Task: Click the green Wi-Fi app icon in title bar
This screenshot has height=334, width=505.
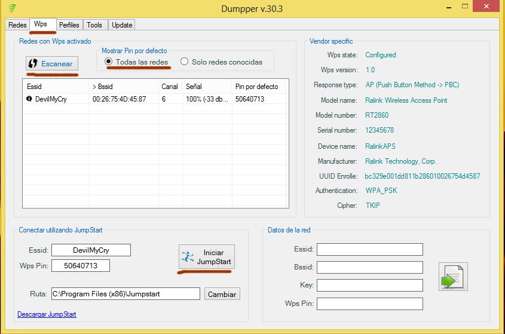Action: pos(11,8)
